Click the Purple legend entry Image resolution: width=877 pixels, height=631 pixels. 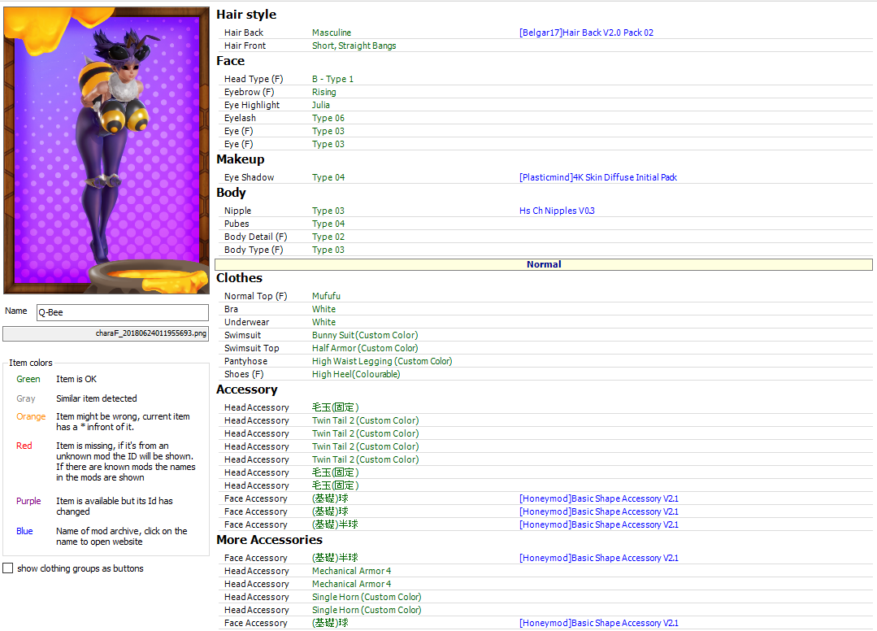pos(28,501)
